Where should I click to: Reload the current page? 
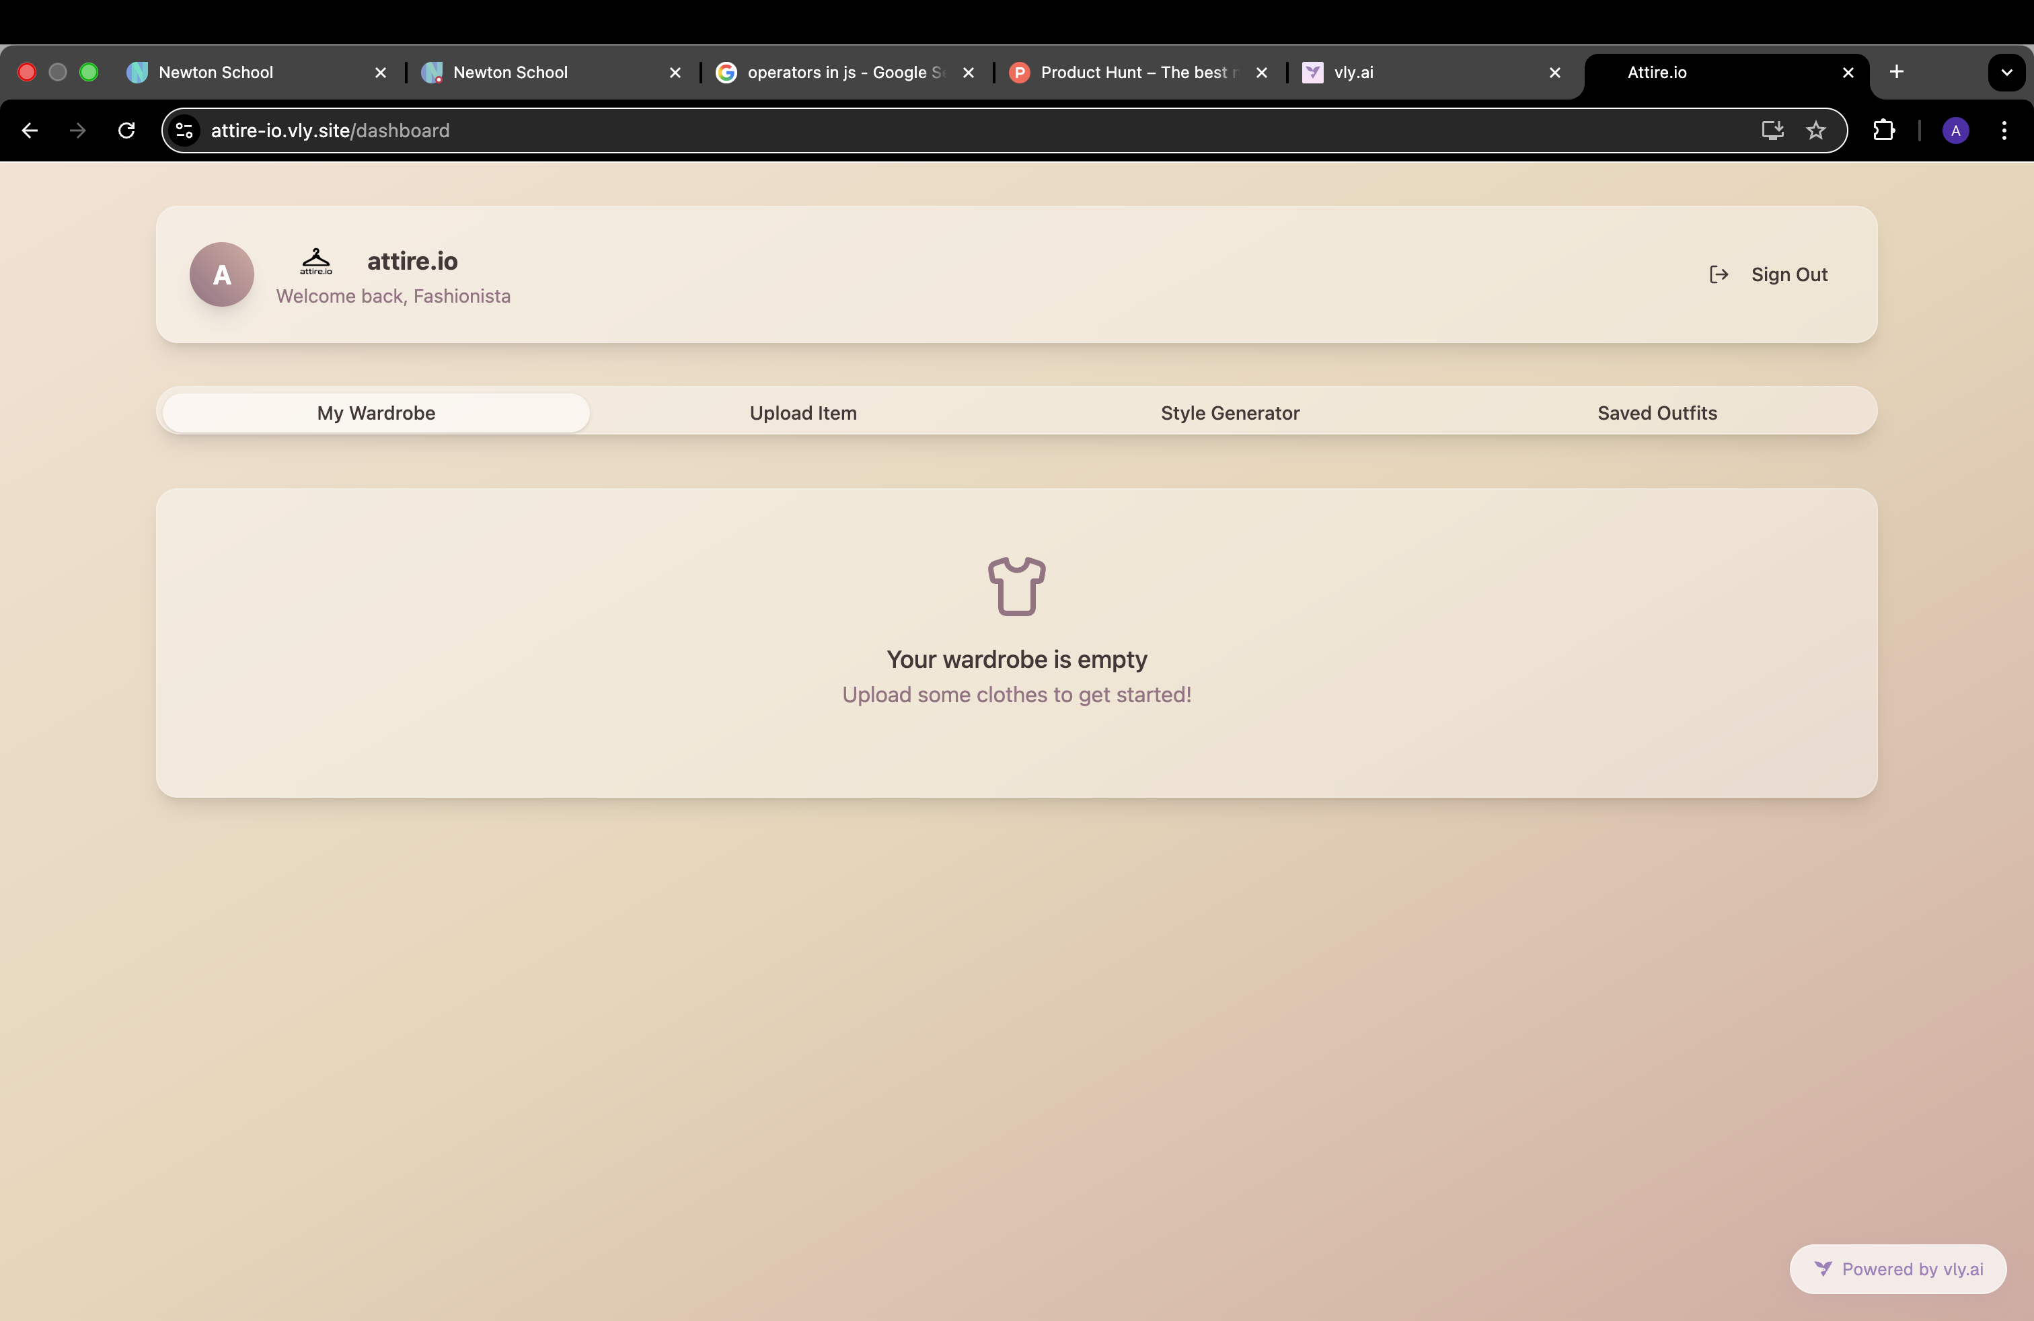tap(126, 130)
